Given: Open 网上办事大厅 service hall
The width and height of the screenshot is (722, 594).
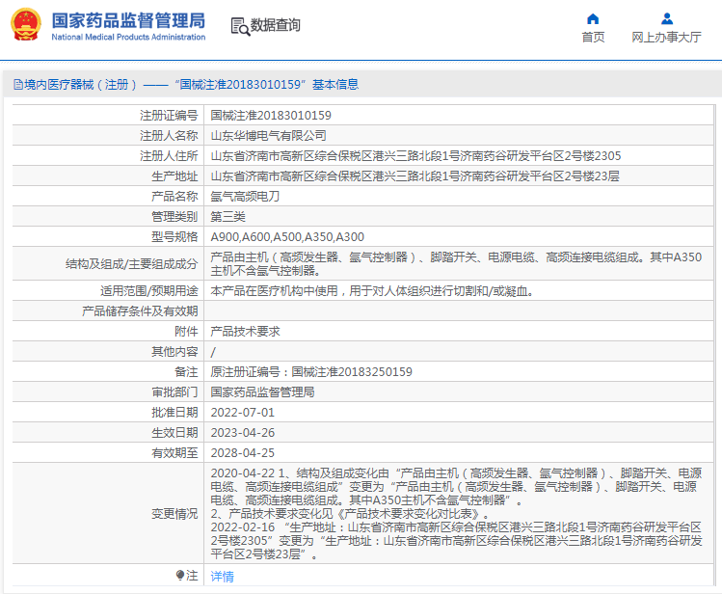Looking at the screenshot, I should (x=666, y=37).
